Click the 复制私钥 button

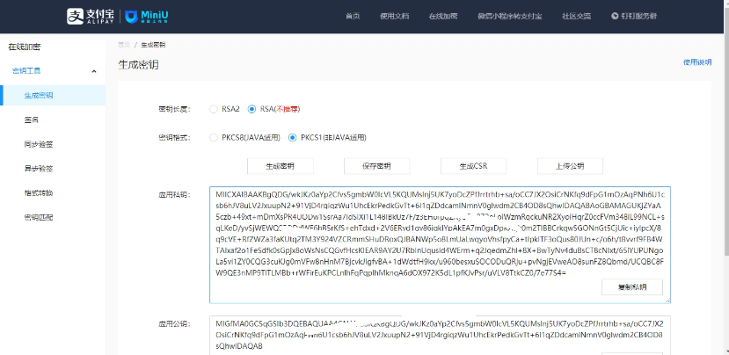pyautogui.click(x=632, y=286)
